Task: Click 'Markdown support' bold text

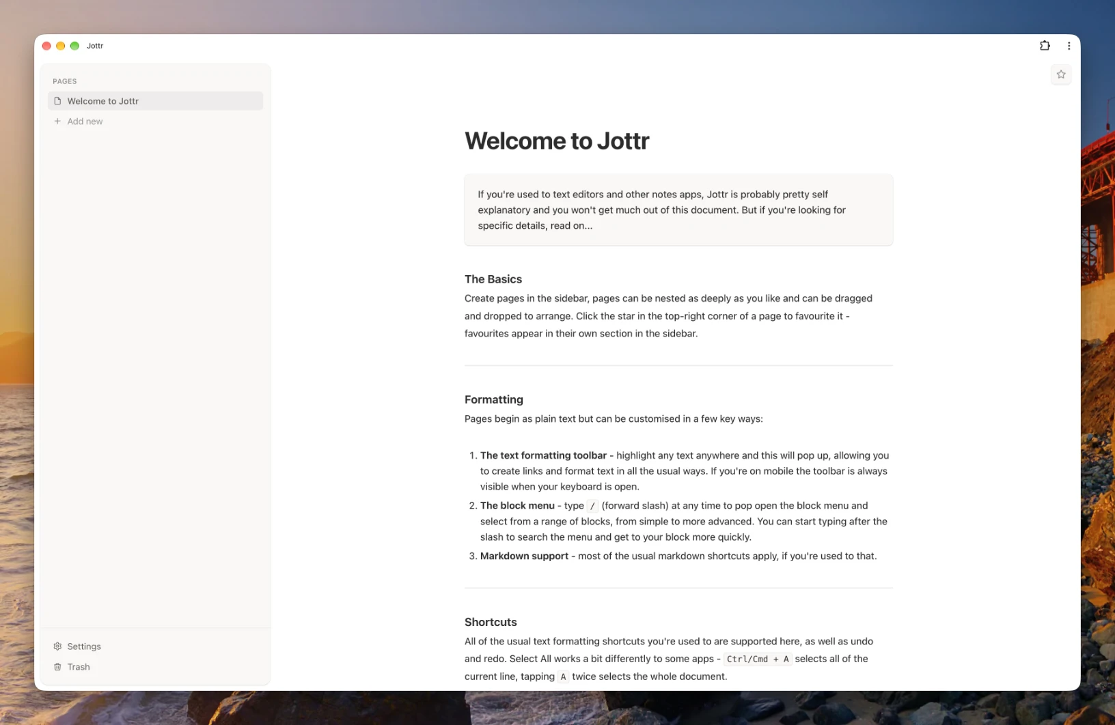Action: click(x=524, y=556)
